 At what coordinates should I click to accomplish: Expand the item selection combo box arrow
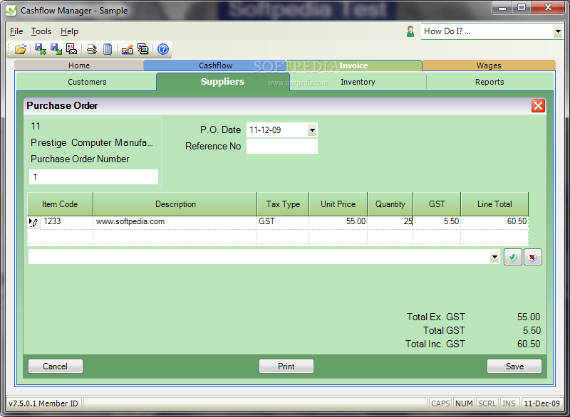coord(494,257)
